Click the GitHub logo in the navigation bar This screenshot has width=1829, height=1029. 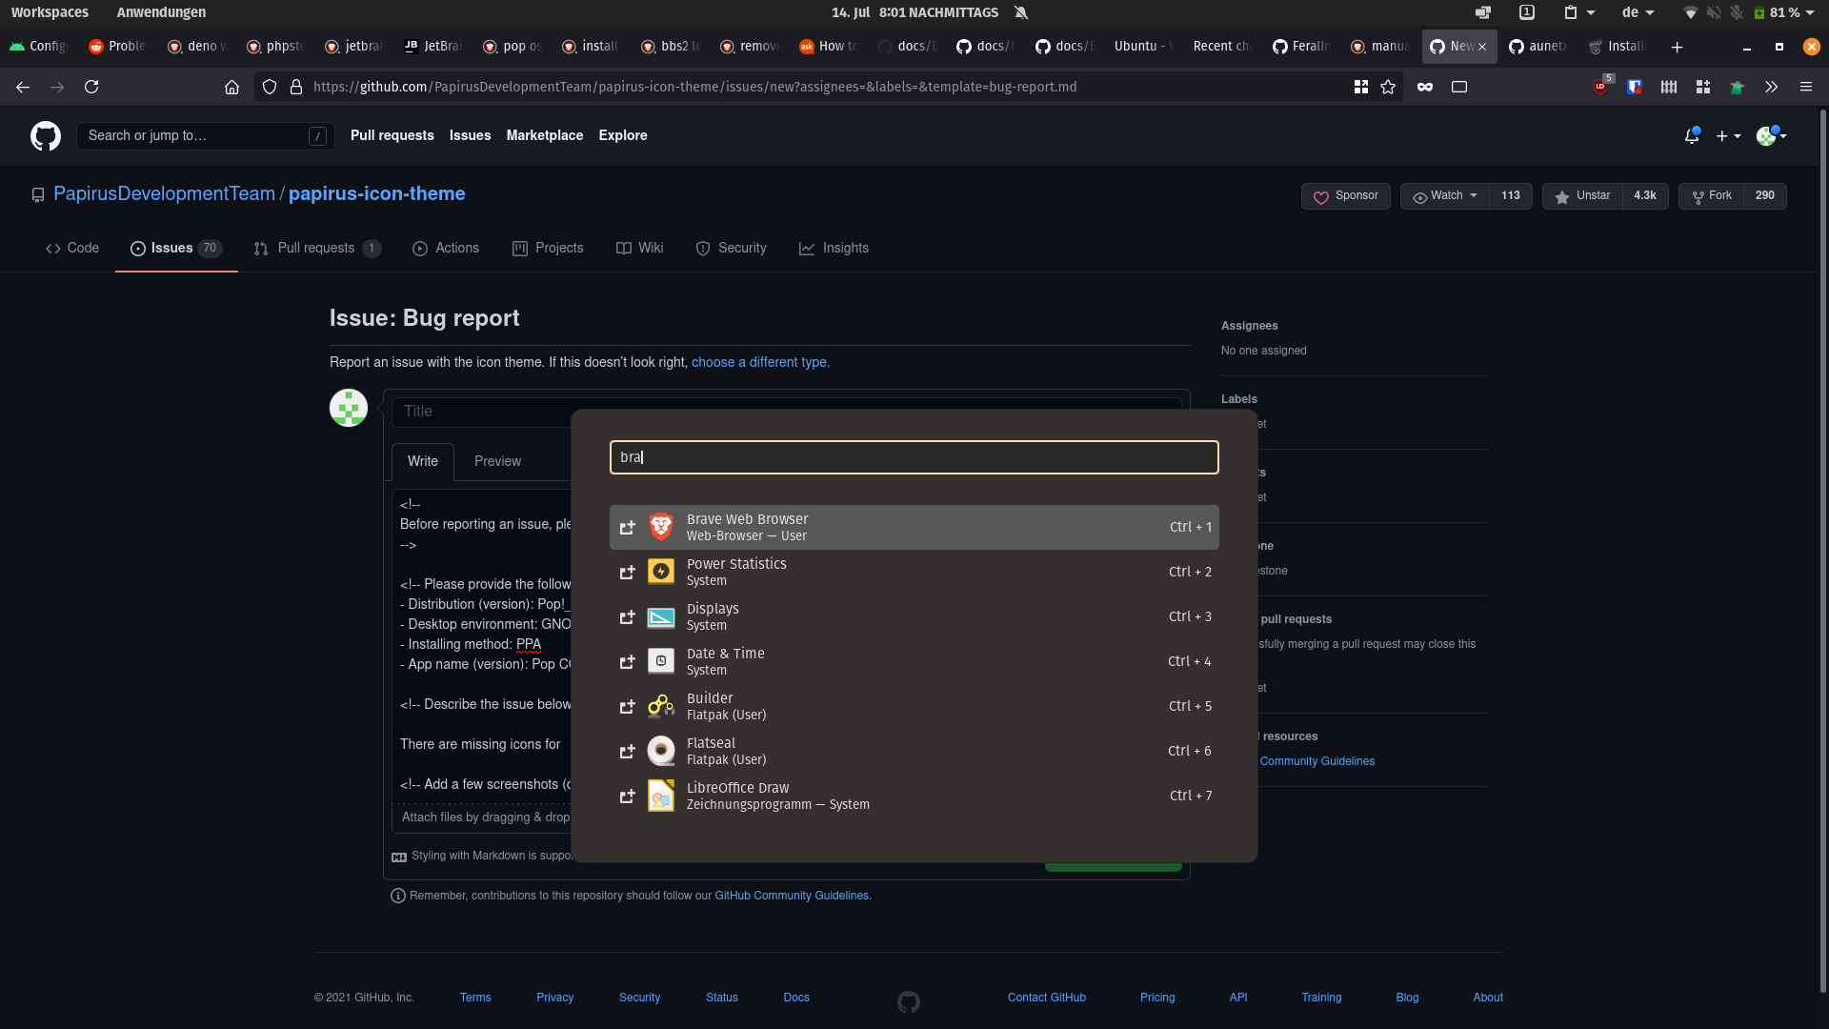45,135
